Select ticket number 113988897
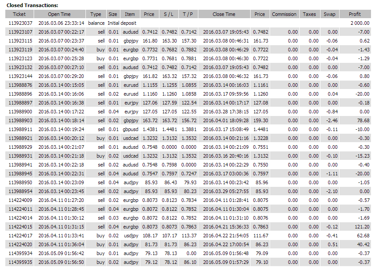This screenshot has width=375, height=267. (20, 103)
